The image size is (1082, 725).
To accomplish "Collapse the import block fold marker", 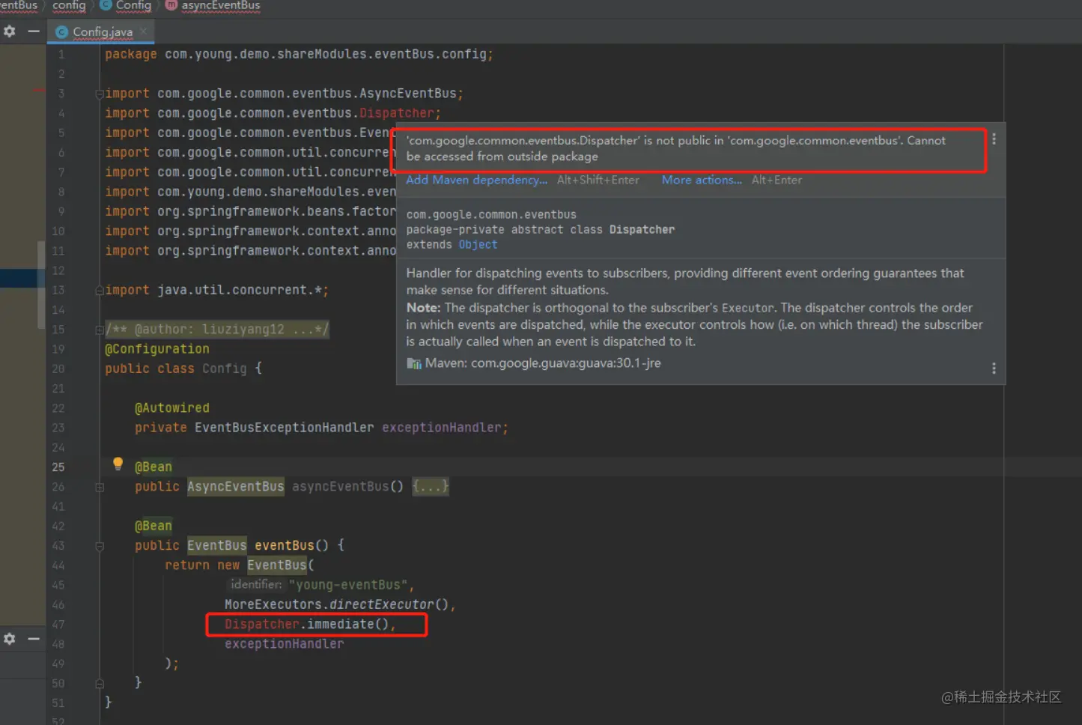I will point(99,94).
